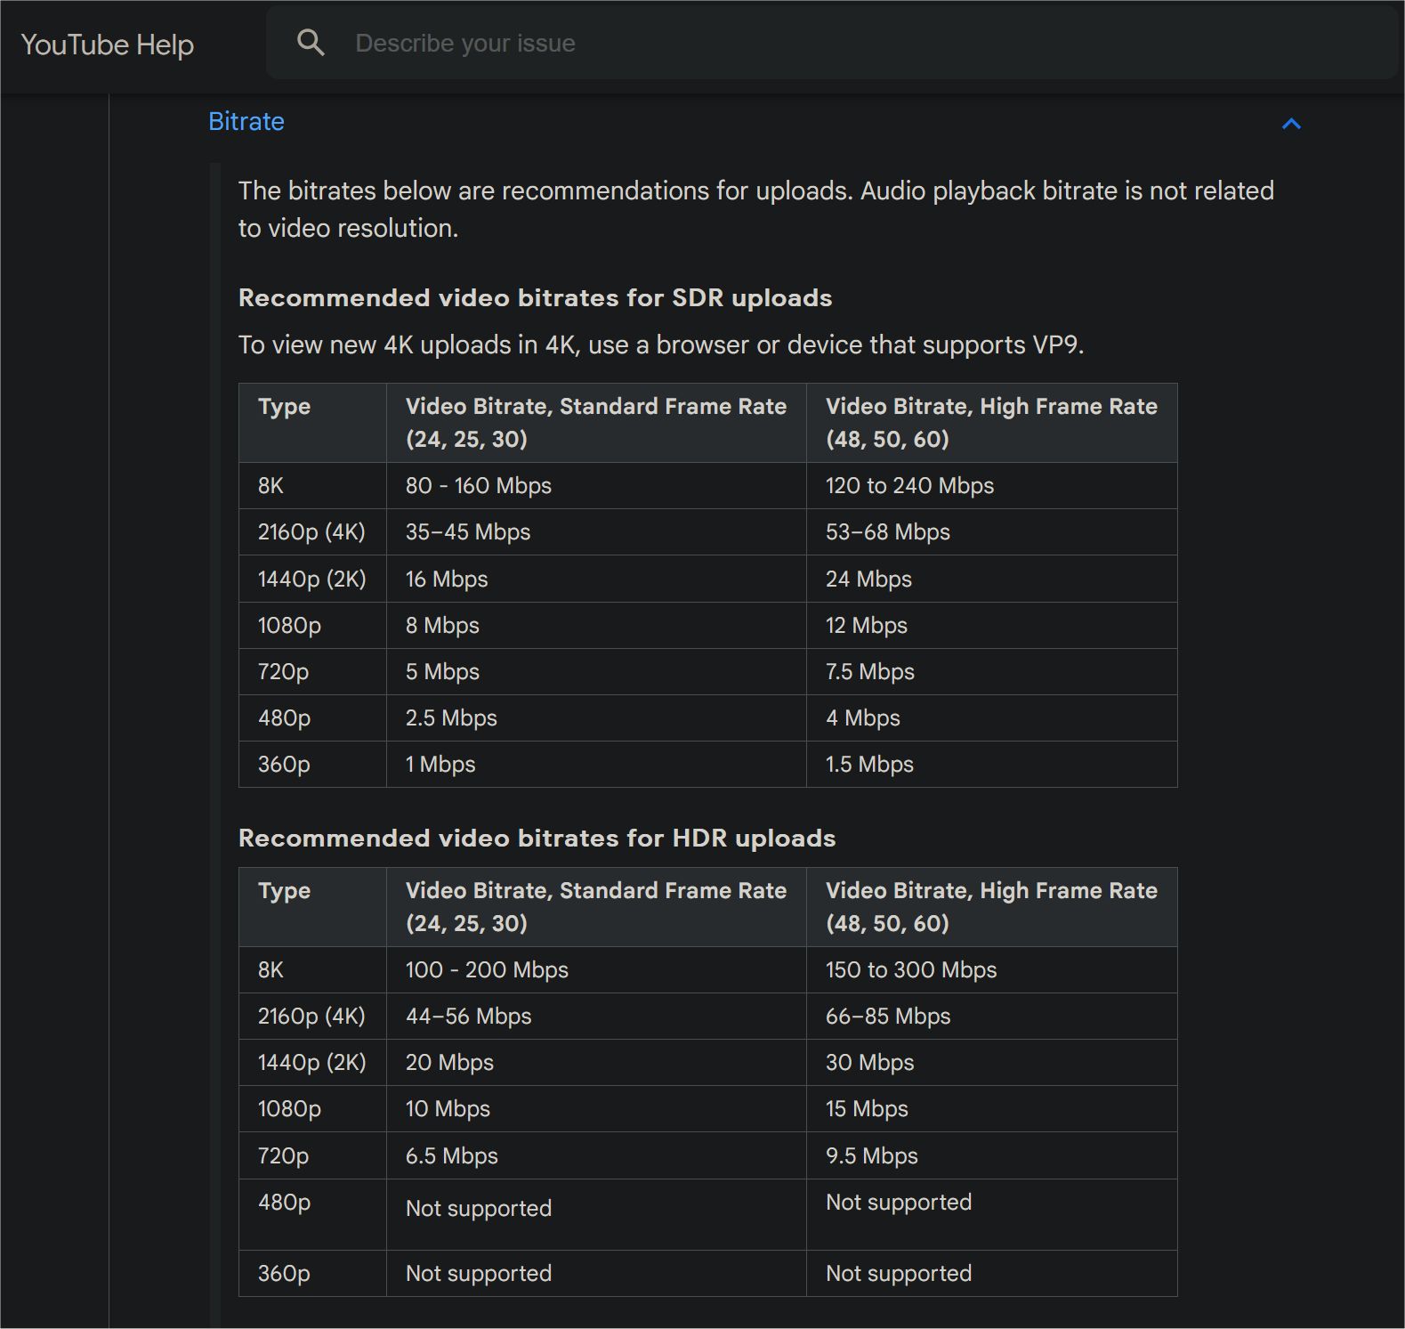This screenshot has width=1405, height=1329.
Task: Click the Bitrate section heading
Action: point(246,121)
